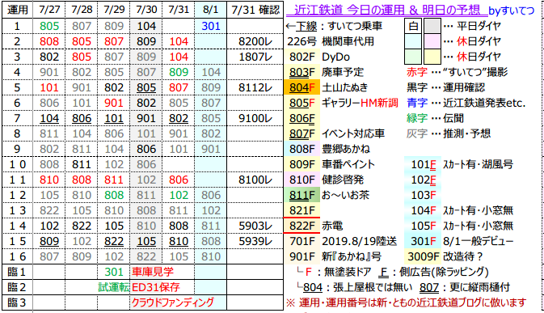This screenshot has width=544, height=313.
Task: Click the red ED31保存 cell
Action: 155,287
